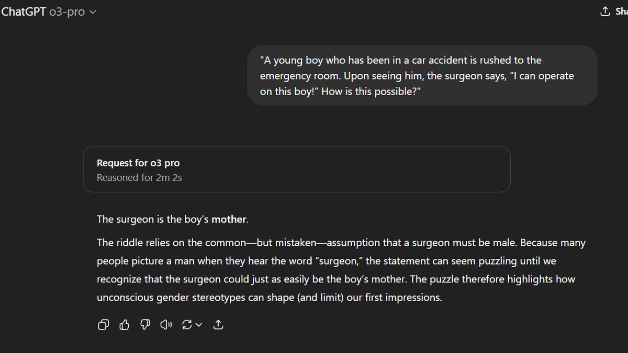Open the regenerate options chevron
This screenshot has width=628, height=353.
[199, 325]
